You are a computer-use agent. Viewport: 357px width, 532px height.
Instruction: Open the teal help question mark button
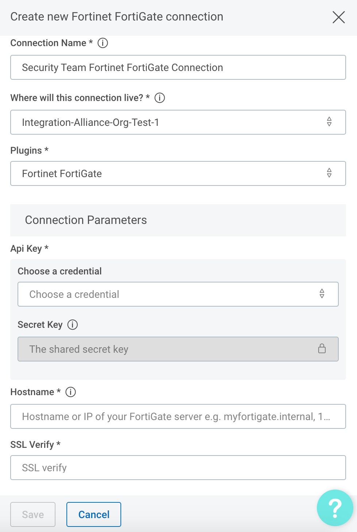point(335,507)
